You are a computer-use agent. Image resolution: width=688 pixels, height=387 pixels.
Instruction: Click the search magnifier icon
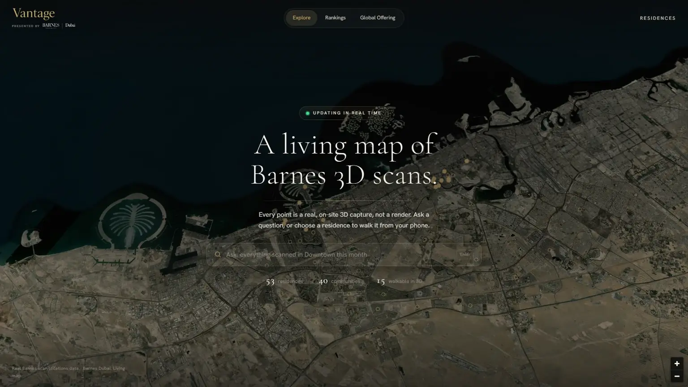coord(218,254)
